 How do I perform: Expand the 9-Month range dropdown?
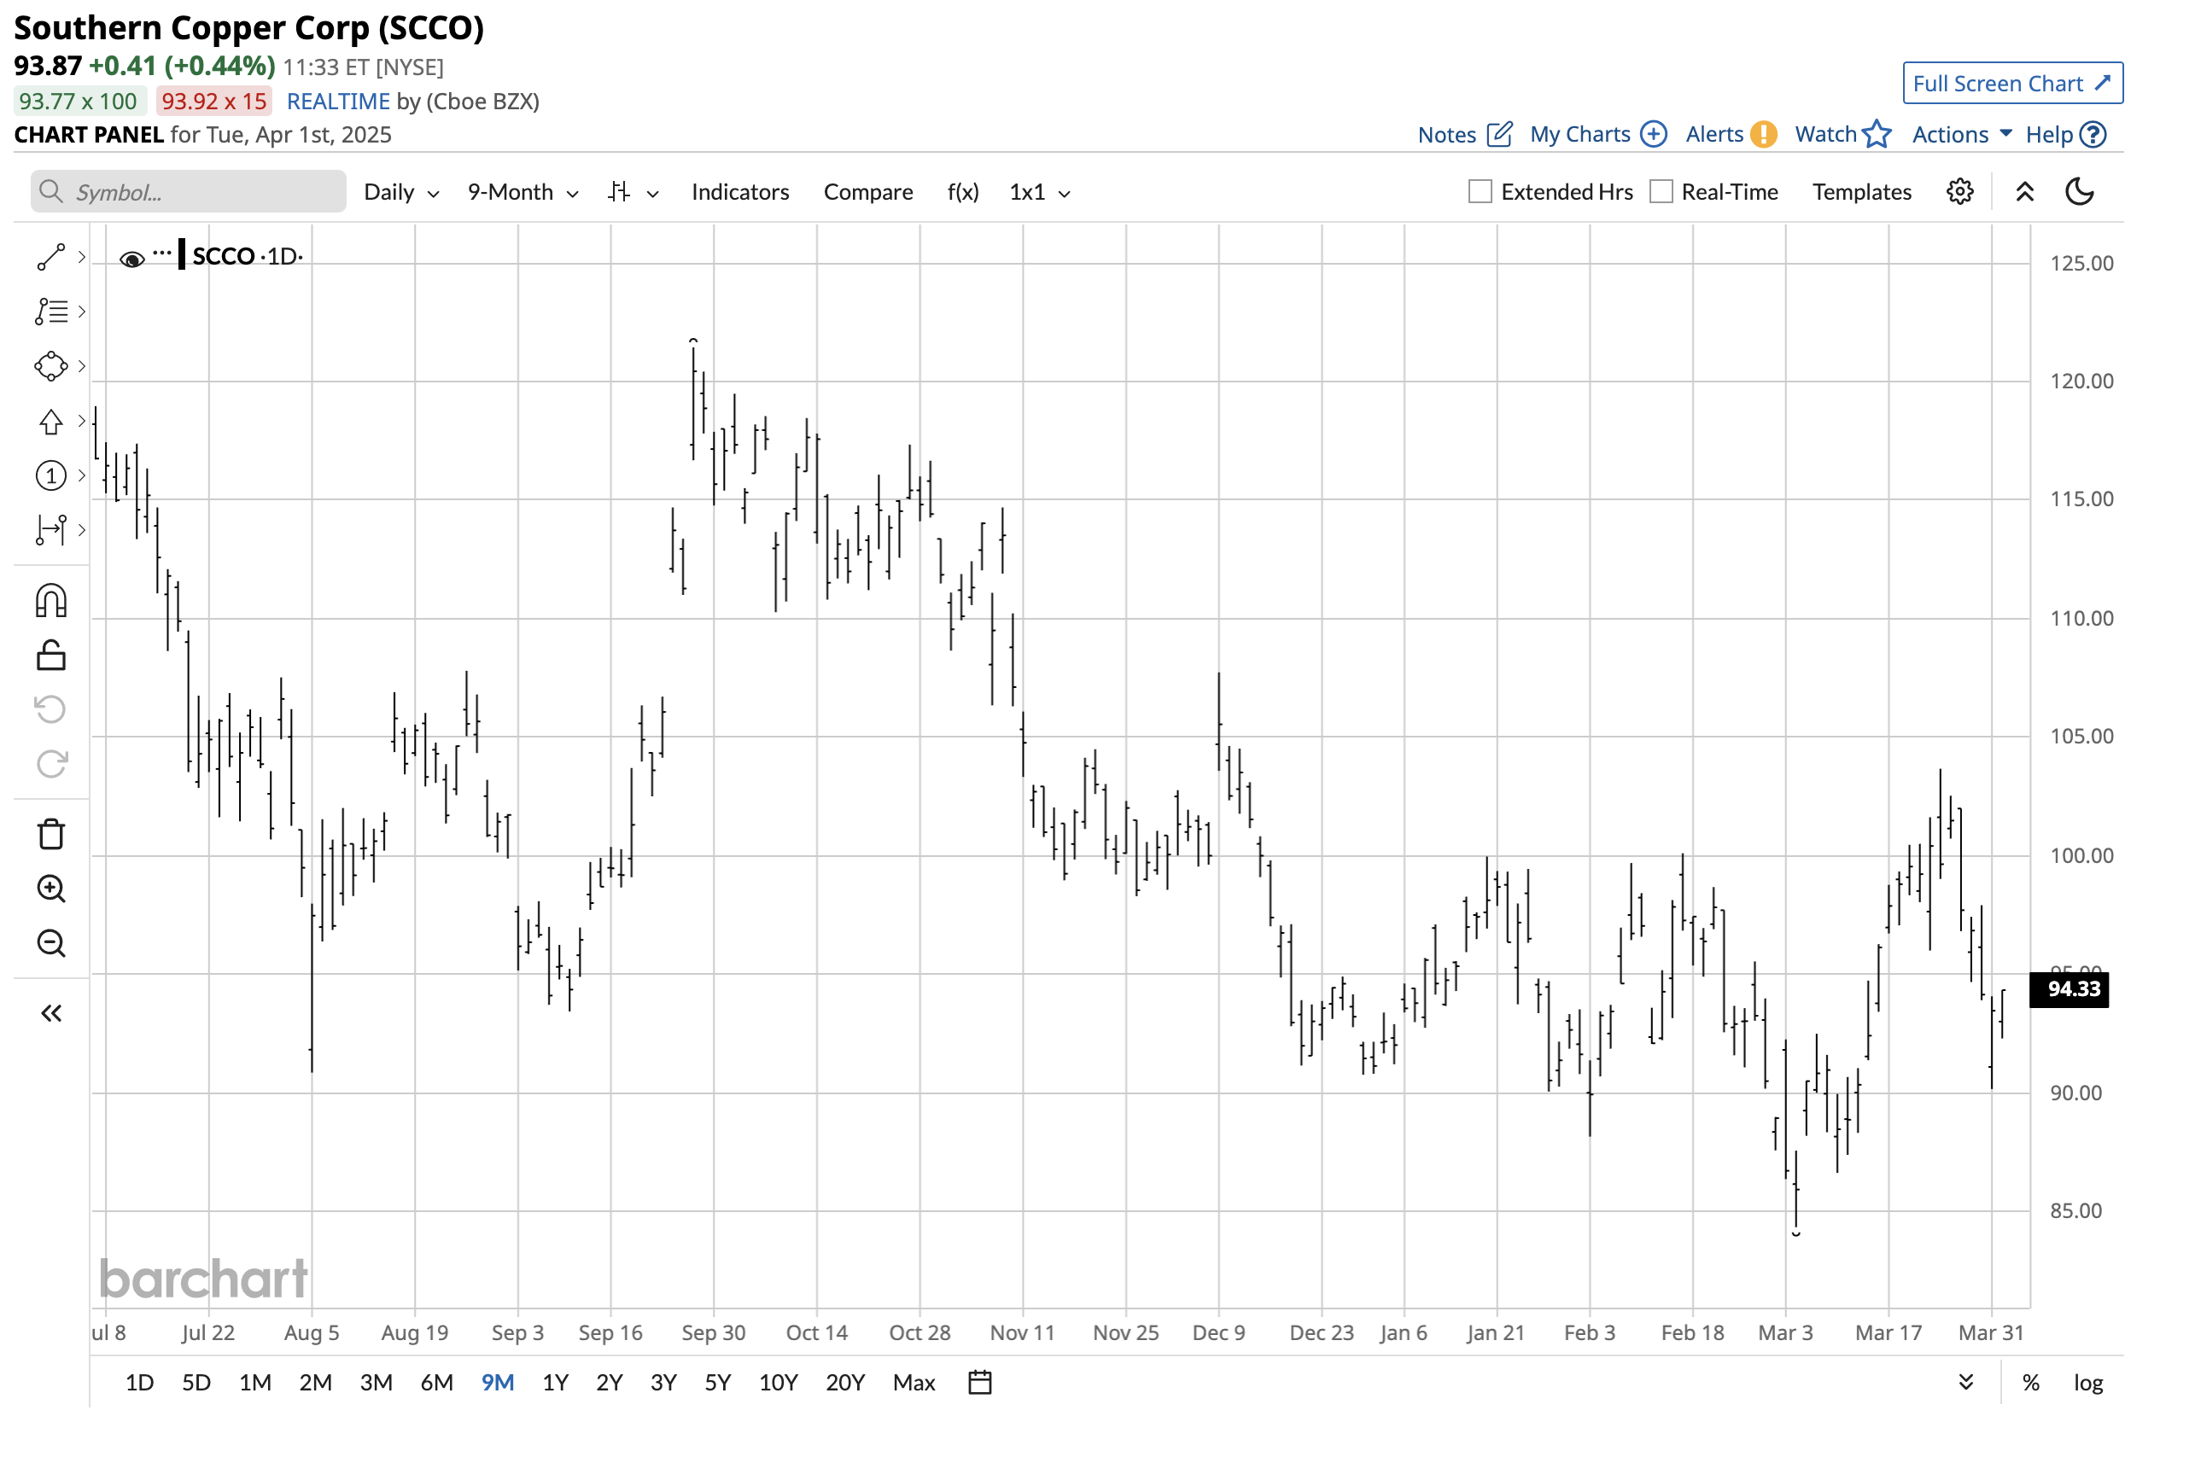521,191
